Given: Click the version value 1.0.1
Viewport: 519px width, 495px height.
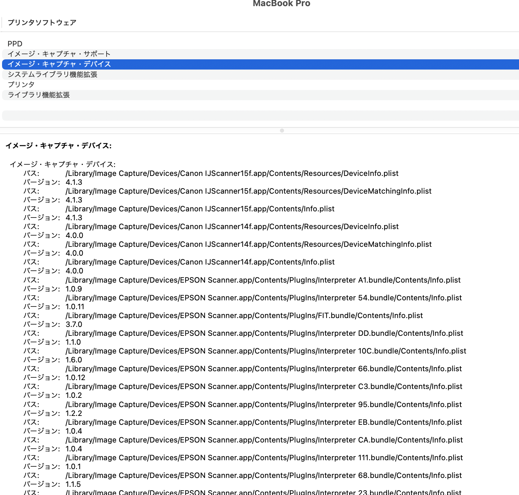Looking at the screenshot, I should tap(73, 467).
